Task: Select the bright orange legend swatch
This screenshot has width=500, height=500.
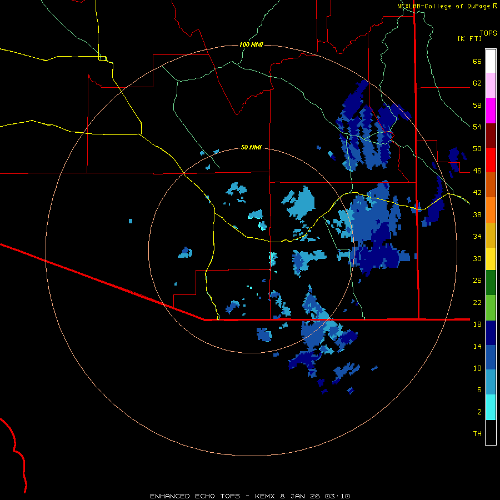Action: point(491,210)
